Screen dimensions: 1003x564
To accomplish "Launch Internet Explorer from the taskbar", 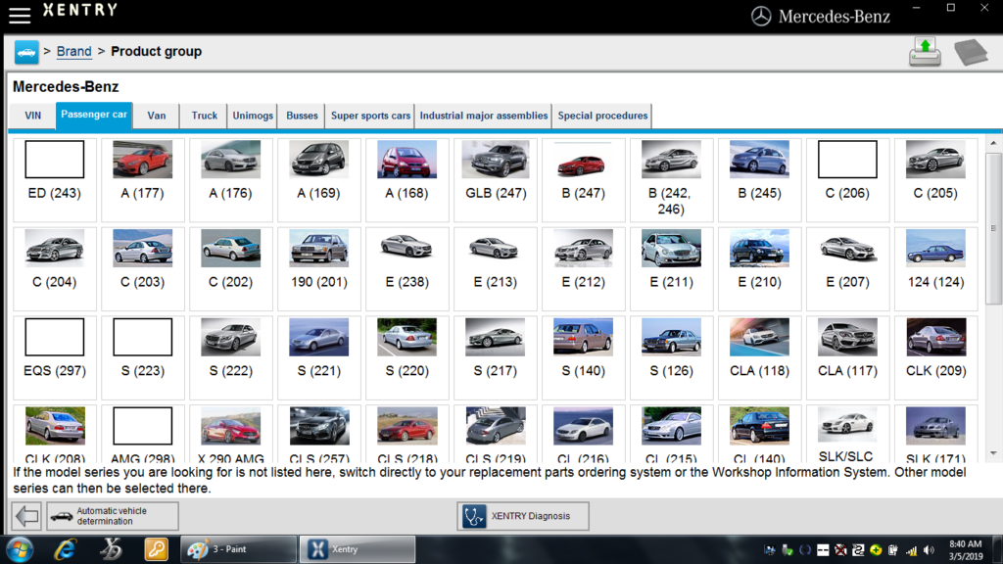I will tap(64, 549).
